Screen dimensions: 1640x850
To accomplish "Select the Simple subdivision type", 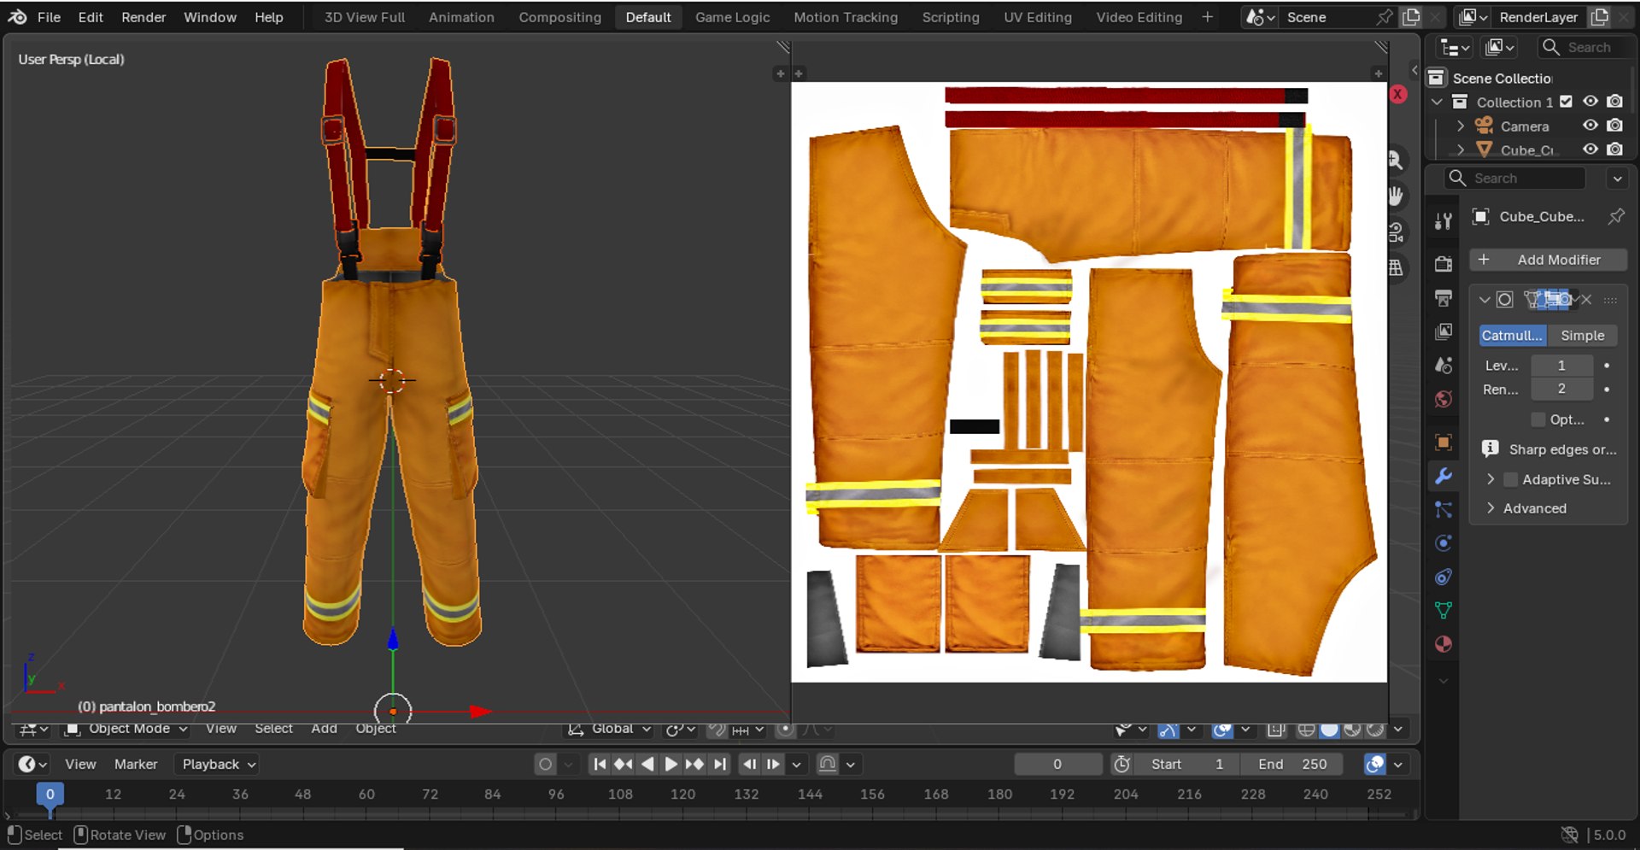I will pyautogui.click(x=1582, y=336).
